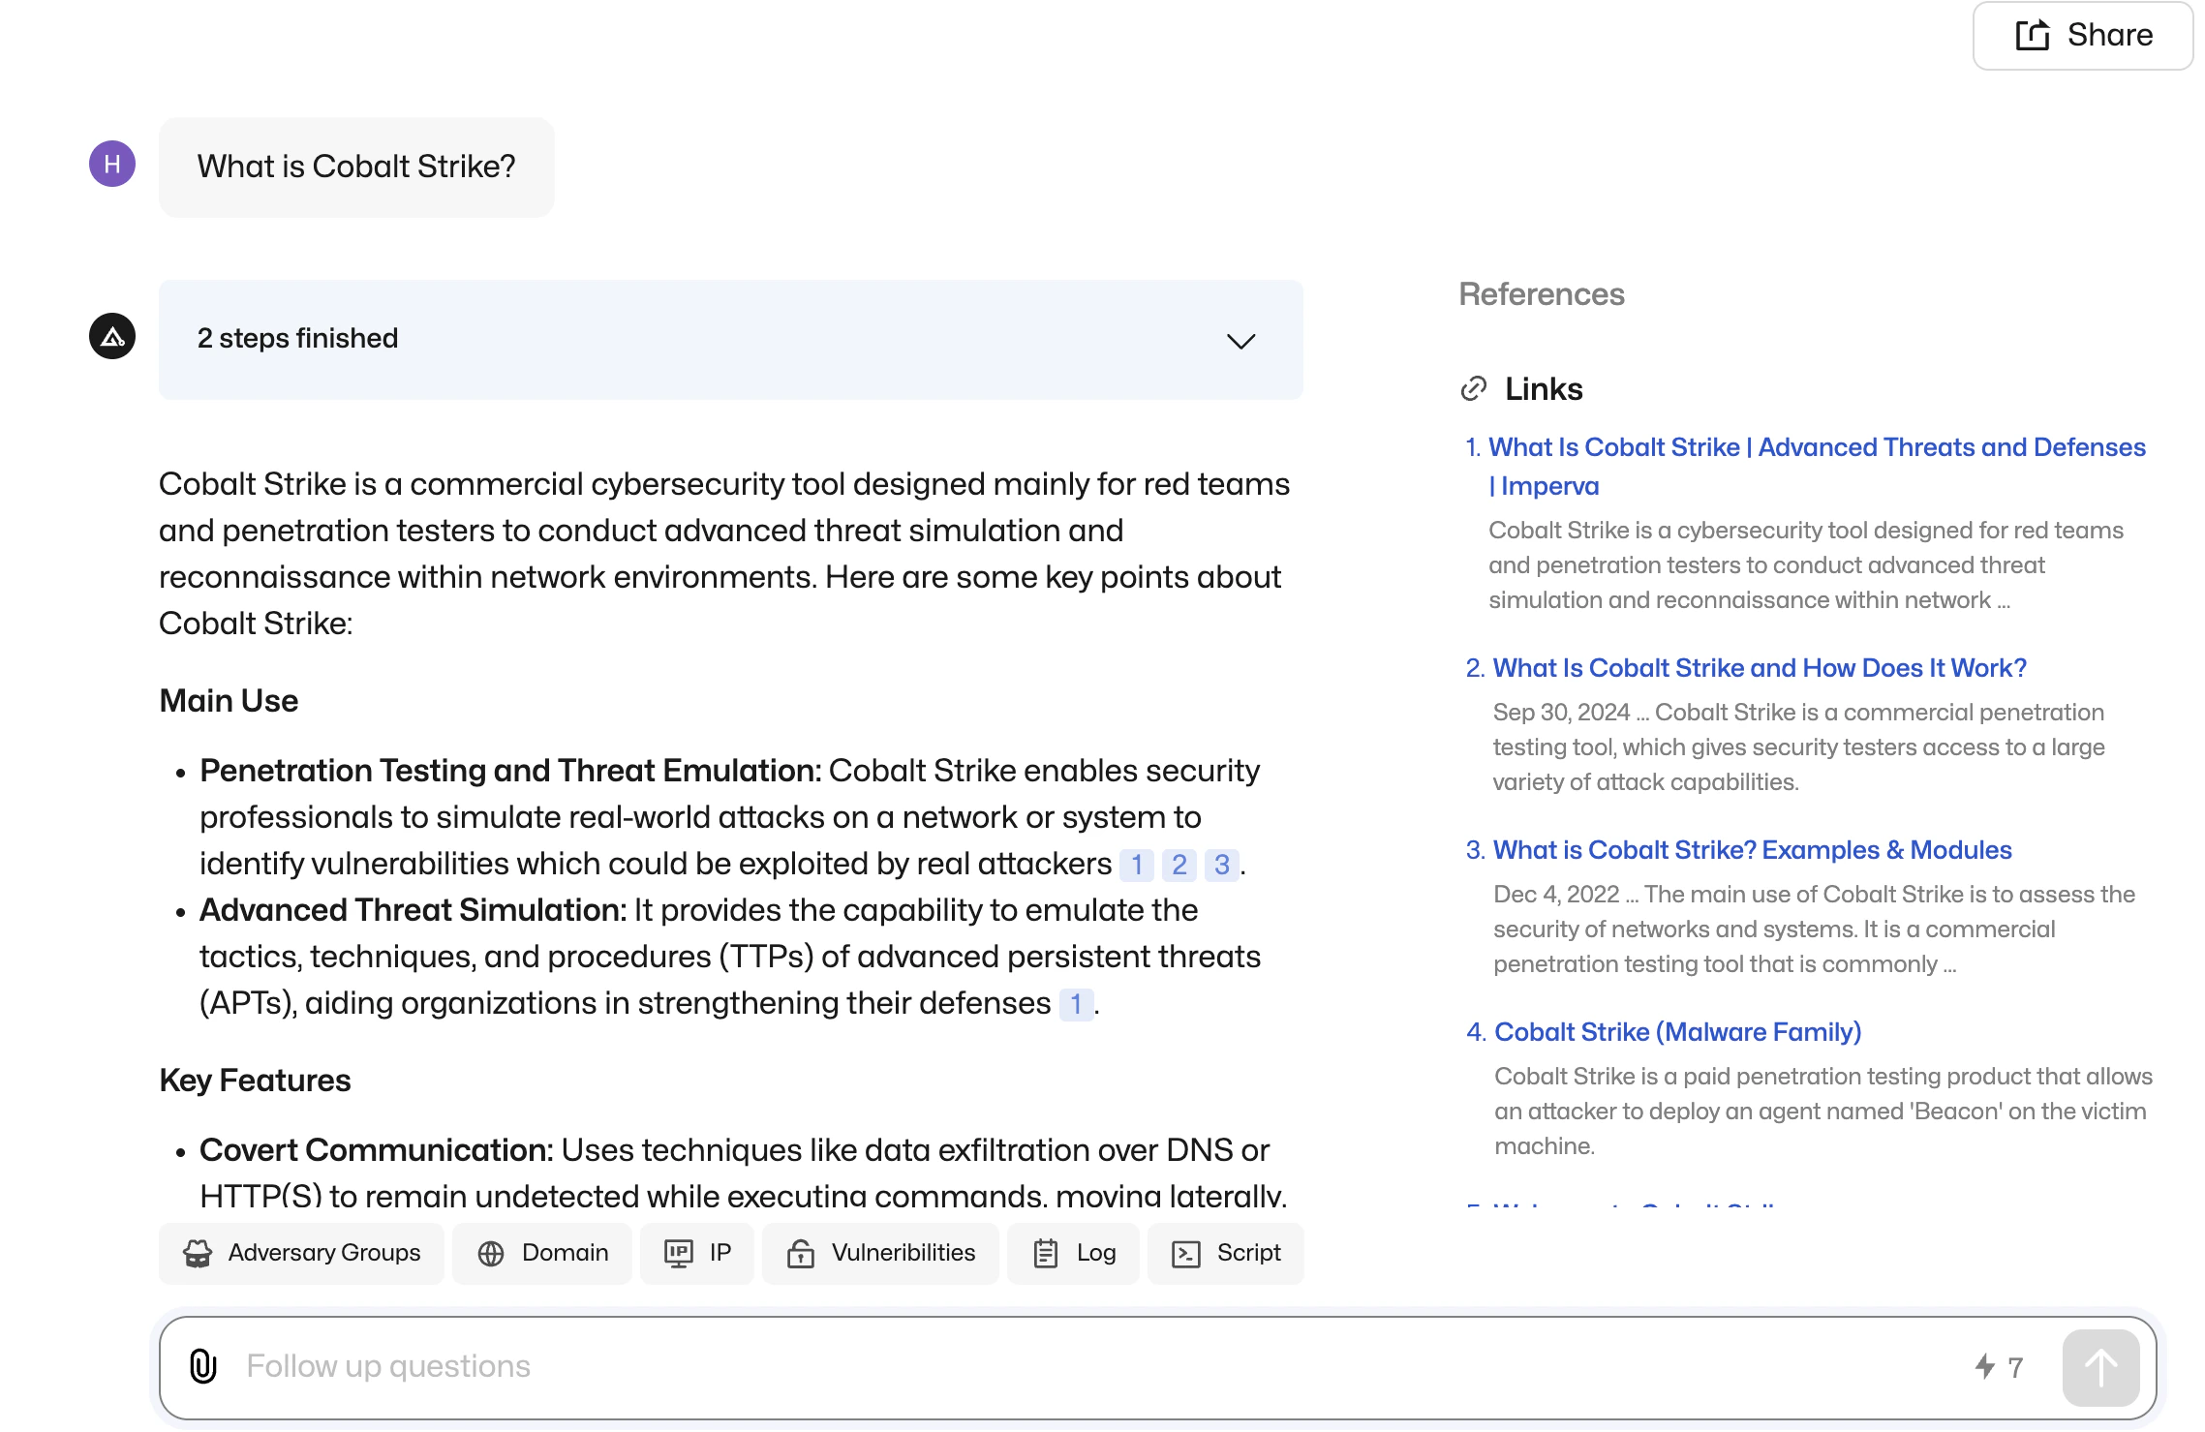Open What Is Cobalt Strike and How Does It Work link
Image resolution: width=2205 pixels, height=1432 pixels.
pyautogui.click(x=1759, y=668)
